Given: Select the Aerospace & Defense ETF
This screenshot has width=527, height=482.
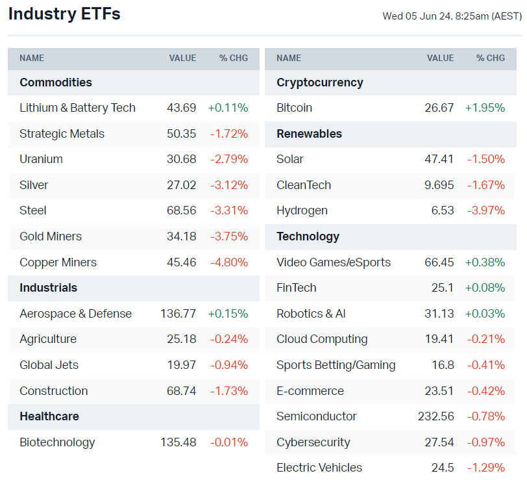Looking at the screenshot, I should click(75, 313).
